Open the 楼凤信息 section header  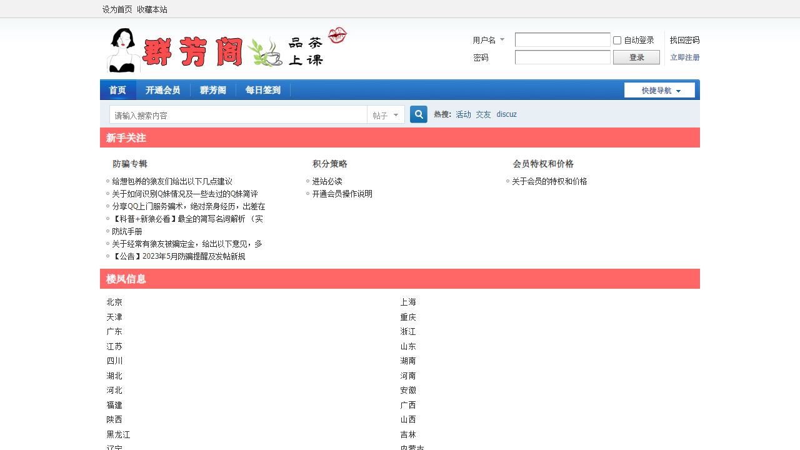click(126, 279)
